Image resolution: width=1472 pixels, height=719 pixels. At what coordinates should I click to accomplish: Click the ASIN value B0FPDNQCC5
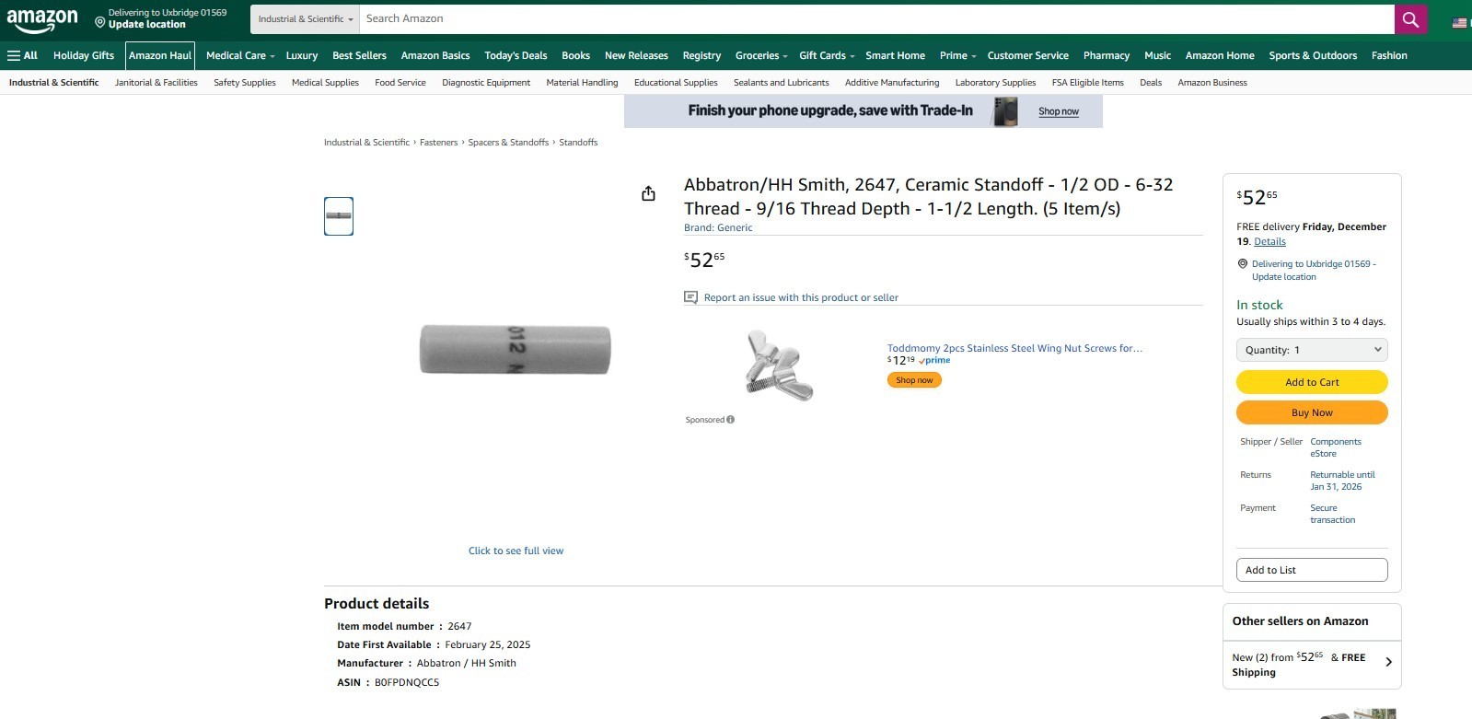click(x=407, y=682)
